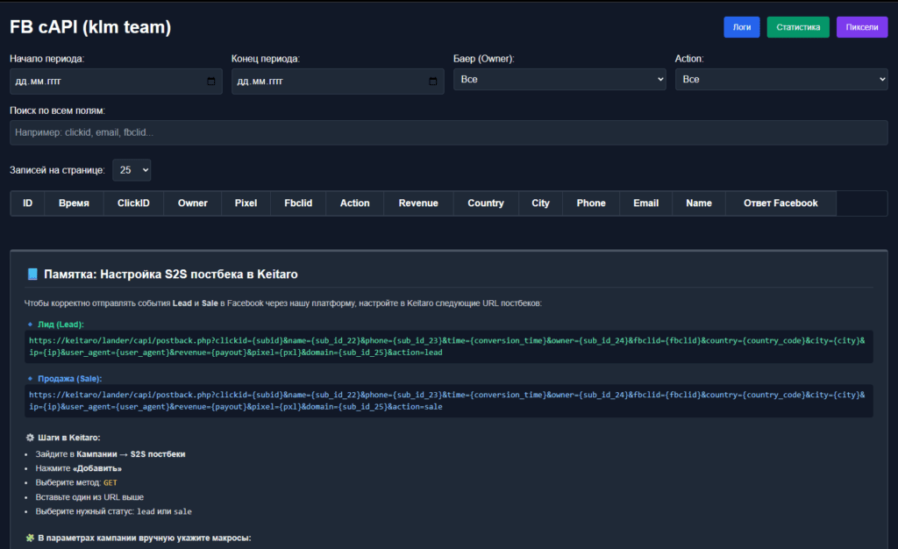Click the Fbclid column header
This screenshot has width=898, height=549.
point(298,203)
